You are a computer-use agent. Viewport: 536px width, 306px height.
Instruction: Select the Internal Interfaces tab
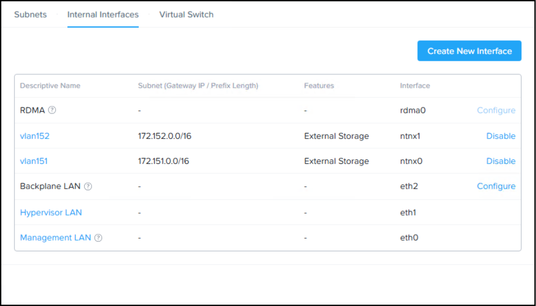(103, 15)
